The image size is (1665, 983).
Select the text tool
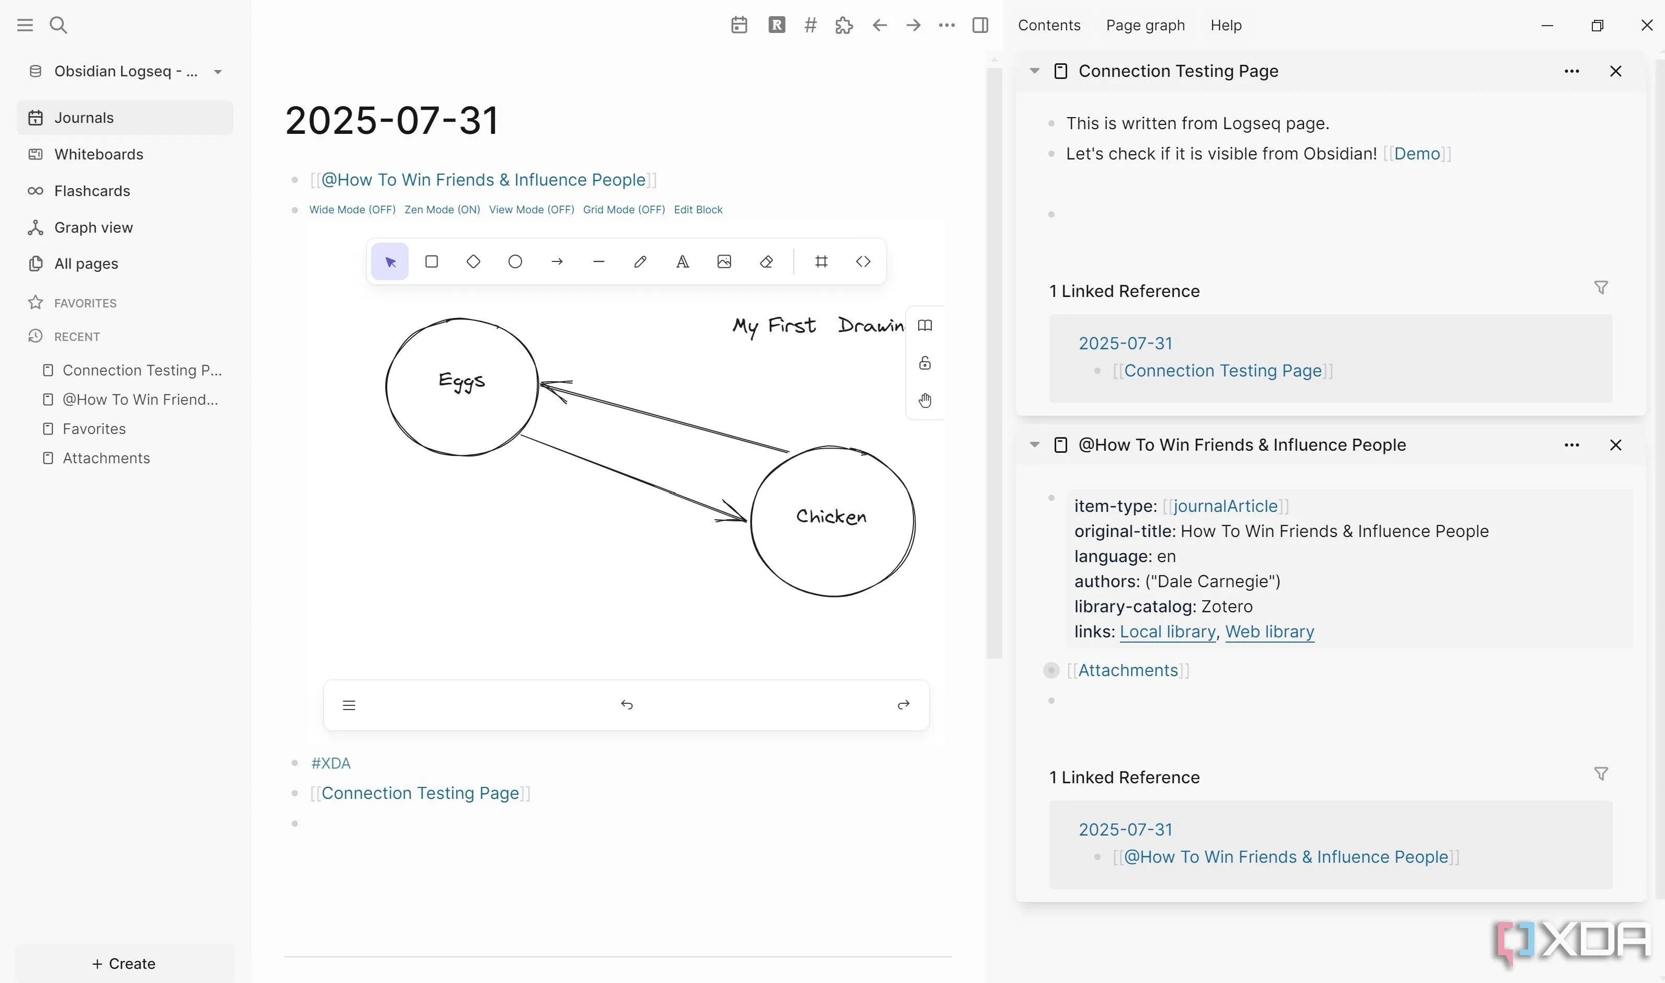(683, 261)
